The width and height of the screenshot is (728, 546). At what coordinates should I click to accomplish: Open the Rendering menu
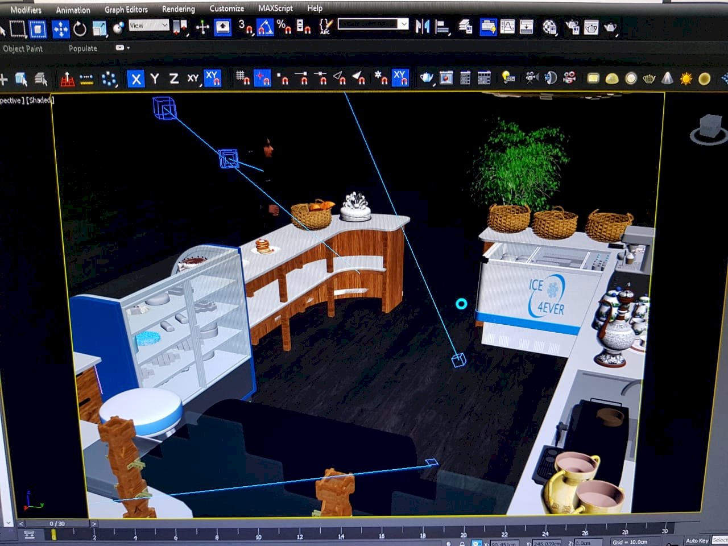coord(178,9)
